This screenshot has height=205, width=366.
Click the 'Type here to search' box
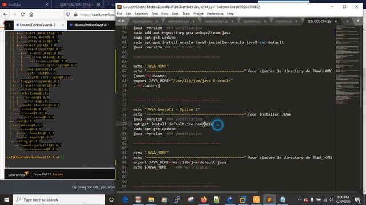pyautogui.click(x=58, y=200)
